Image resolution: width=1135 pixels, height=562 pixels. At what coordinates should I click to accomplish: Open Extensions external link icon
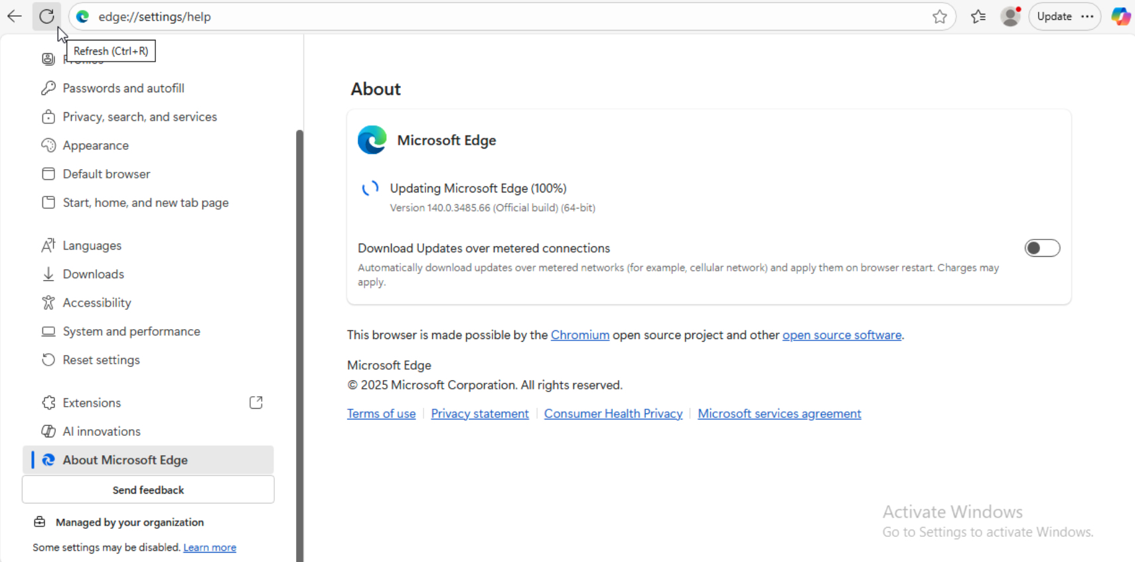[256, 403]
